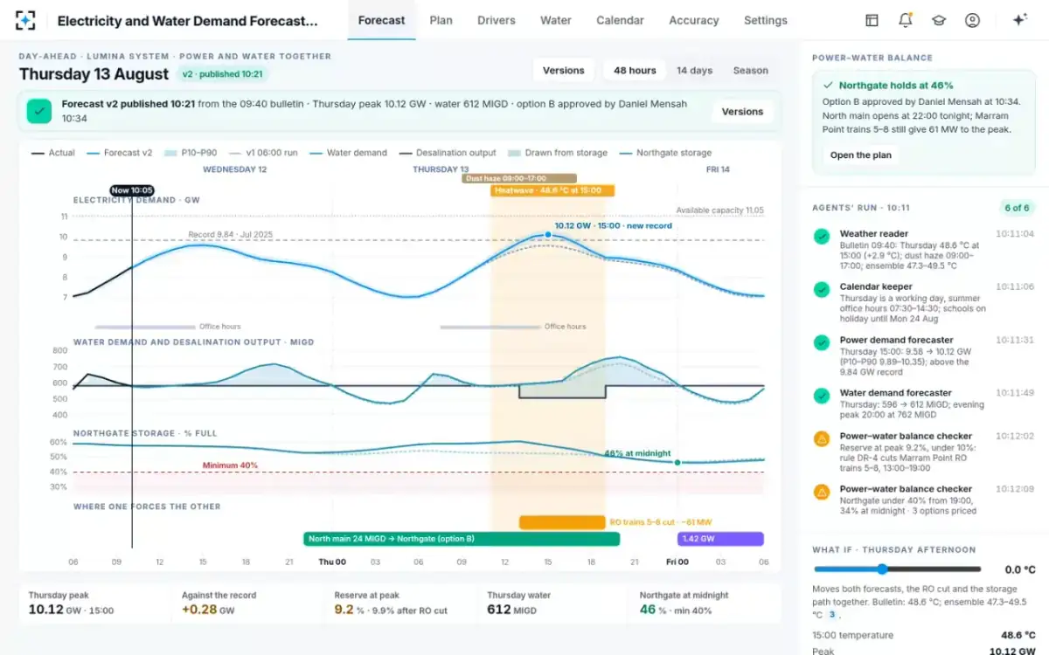1049x655 pixels.
Task: Toggle P10–P90 band in legend
Action: 189,153
